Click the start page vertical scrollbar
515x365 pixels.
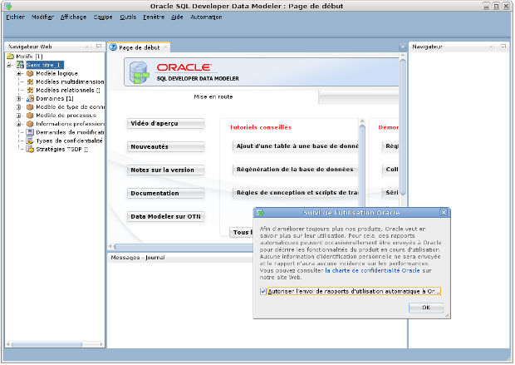pos(403,128)
